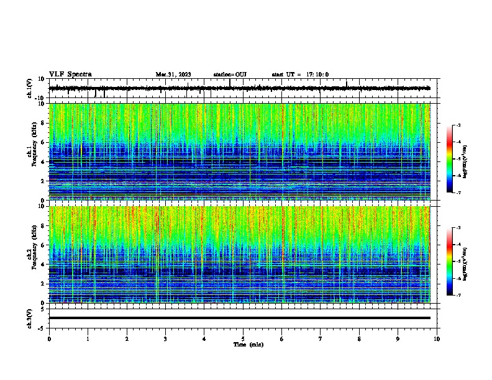492x380 pixels.
Task: Click the "ch.1(V)" waveform axis label
Action: (30, 88)
